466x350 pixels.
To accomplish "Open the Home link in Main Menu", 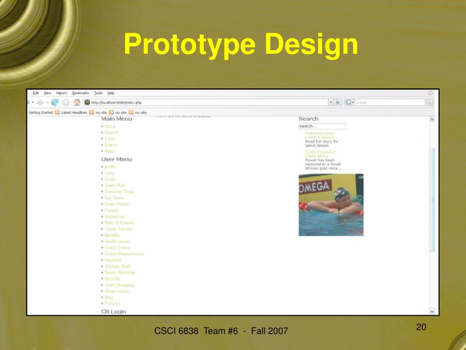I will [x=110, y=126].
